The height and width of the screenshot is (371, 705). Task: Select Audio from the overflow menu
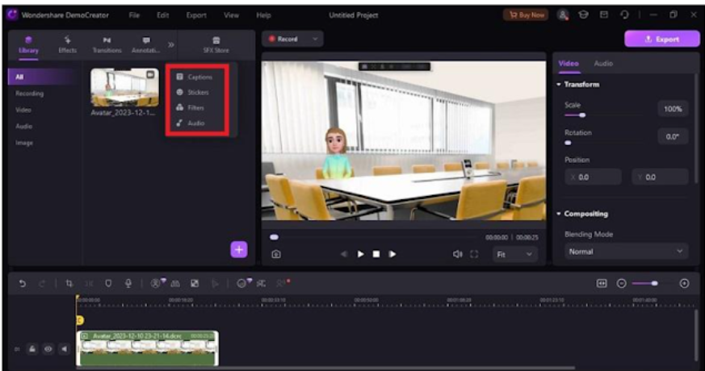191,123
